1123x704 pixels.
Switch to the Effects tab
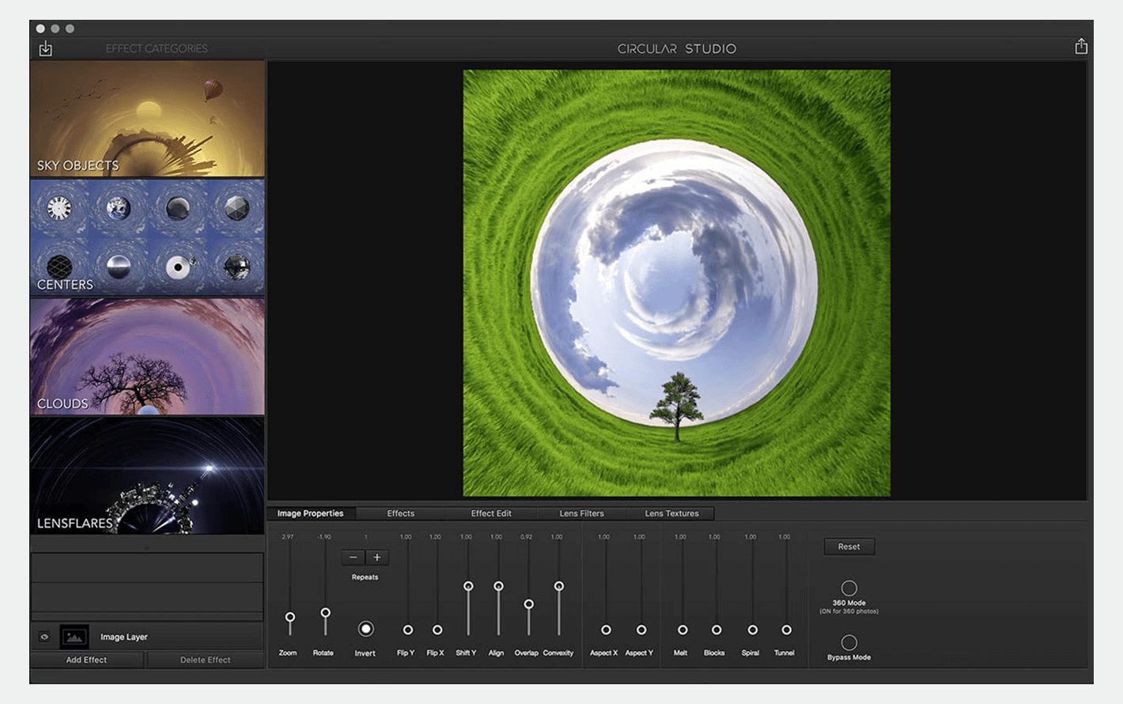click(400, 513)
